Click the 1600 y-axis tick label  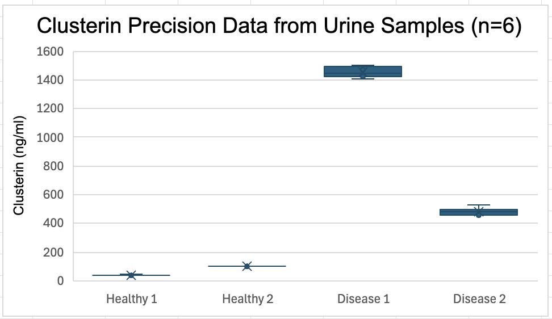pos(51,52)
